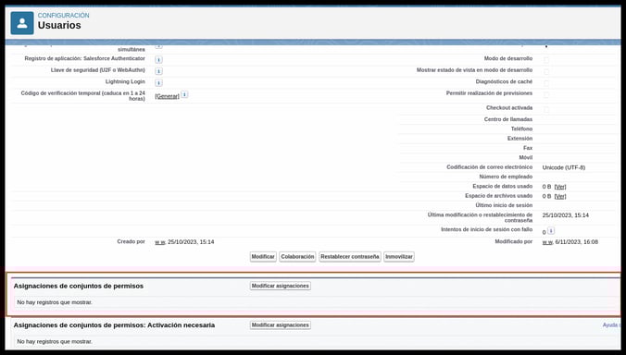
Task: Open info icon beside Llave de seguridad
Action: 158,71
